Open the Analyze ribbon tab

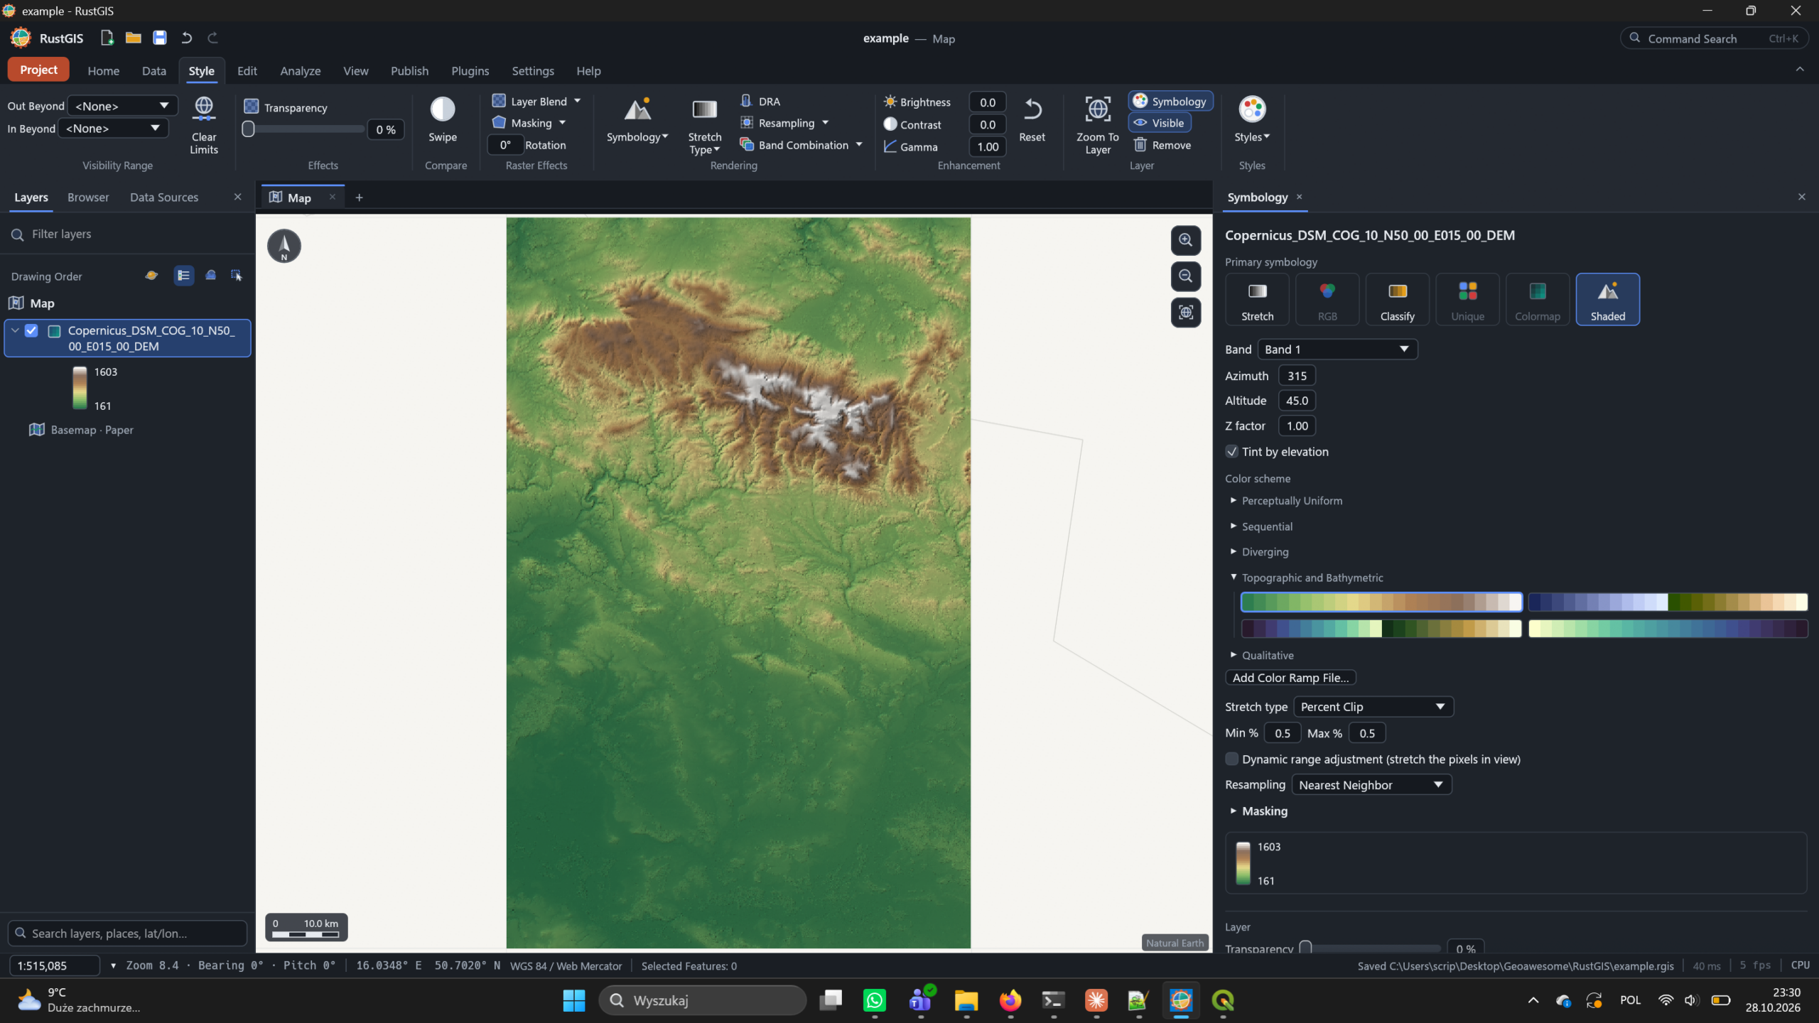tap(300, 71)
